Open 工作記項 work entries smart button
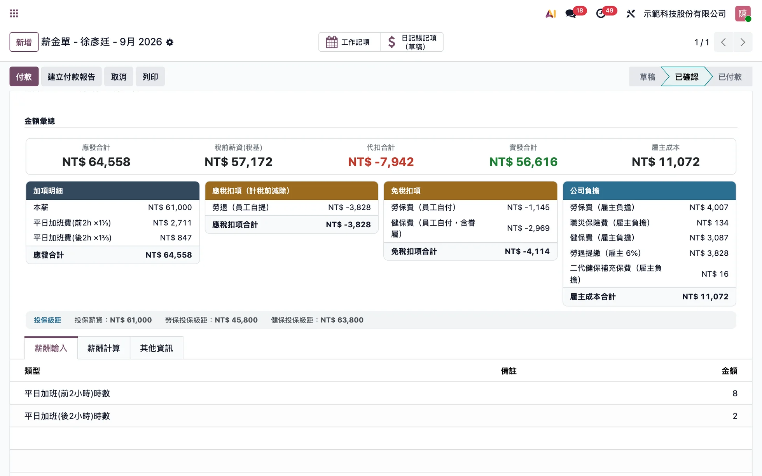The image size is (762, 476). click(349, 42)
